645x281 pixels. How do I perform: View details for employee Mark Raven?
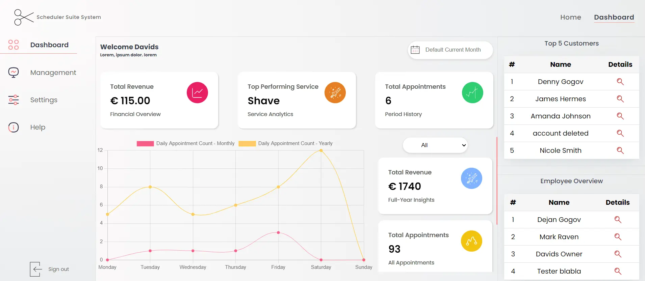[x=618, y=237]
